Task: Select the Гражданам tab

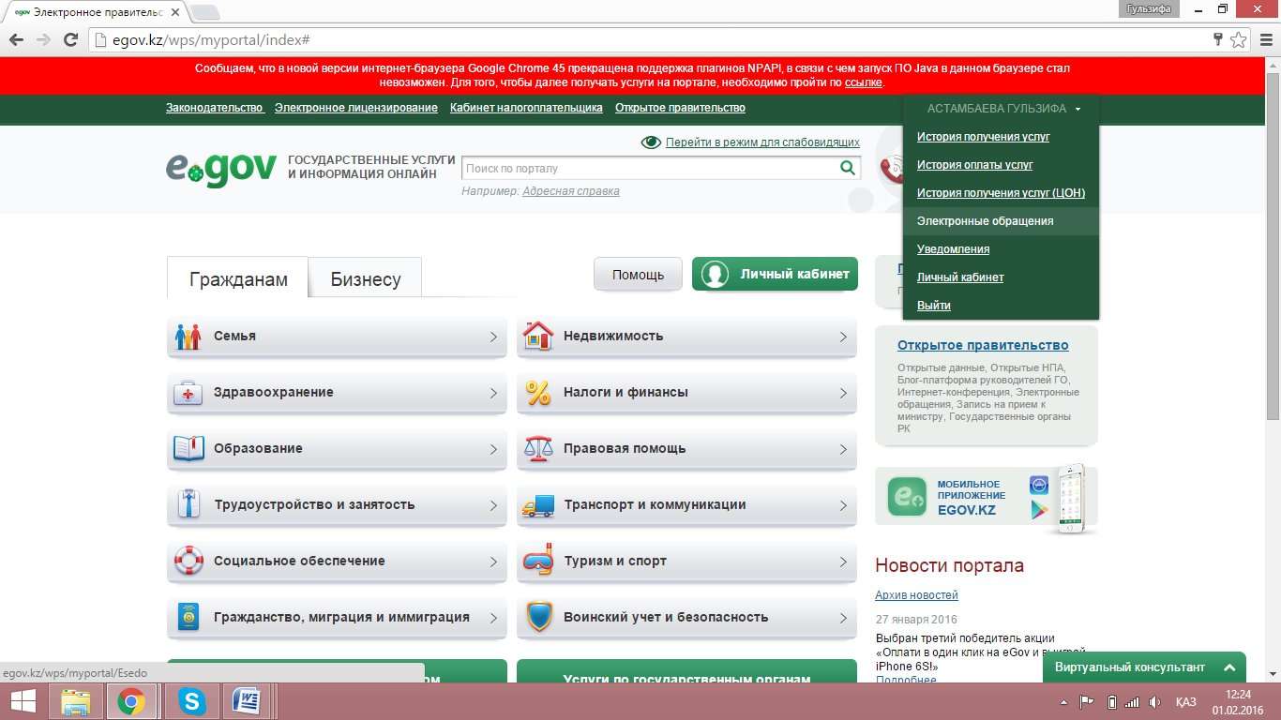Action: (238, 278)
